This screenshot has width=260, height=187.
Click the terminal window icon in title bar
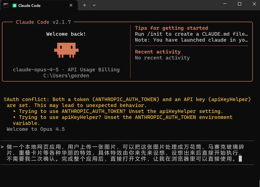pyautogui.click(x=6, y=4)
